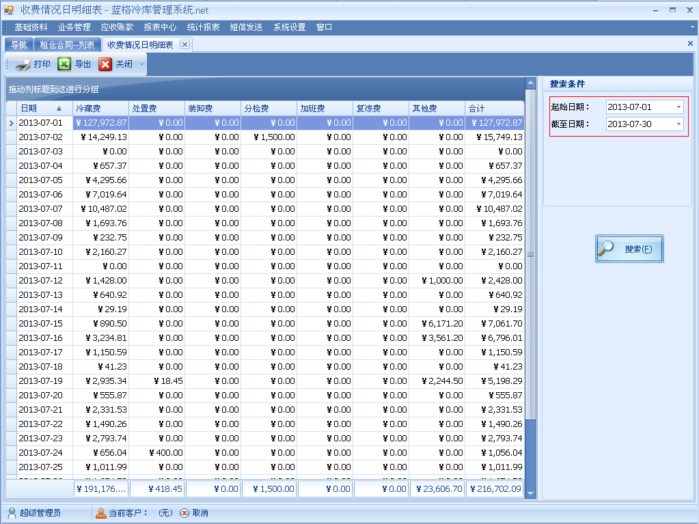Click the red X 关闭 toolbar icon

tap(105, 64)
